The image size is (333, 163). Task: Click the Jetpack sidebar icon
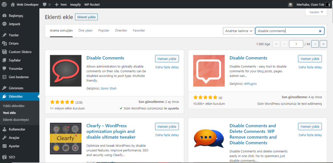[x=5, y=24]
